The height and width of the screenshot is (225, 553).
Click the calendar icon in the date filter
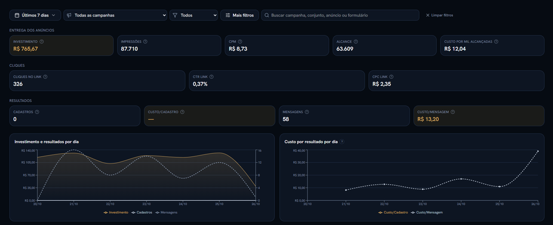pyautogui.click(x=17, y=15)
